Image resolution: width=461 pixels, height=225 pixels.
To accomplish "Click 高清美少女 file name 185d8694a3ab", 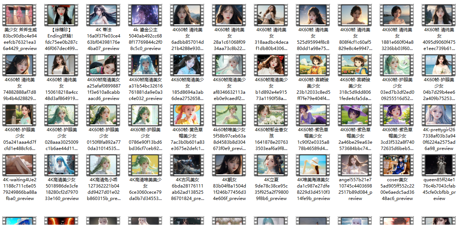I will click(x=188, y=89).
